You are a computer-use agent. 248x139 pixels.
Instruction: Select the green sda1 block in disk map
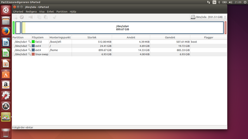click(14, 28)
